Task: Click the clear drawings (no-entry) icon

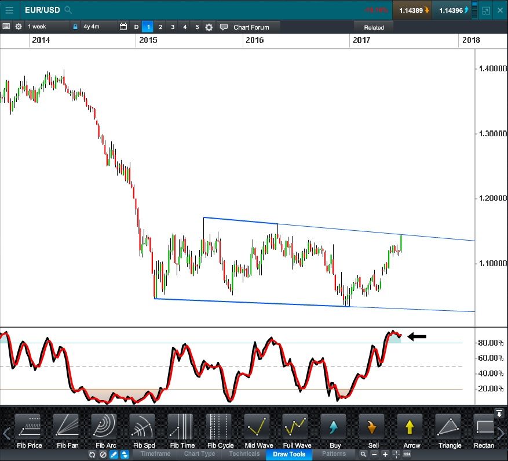Action: click(x=103, y=455)
